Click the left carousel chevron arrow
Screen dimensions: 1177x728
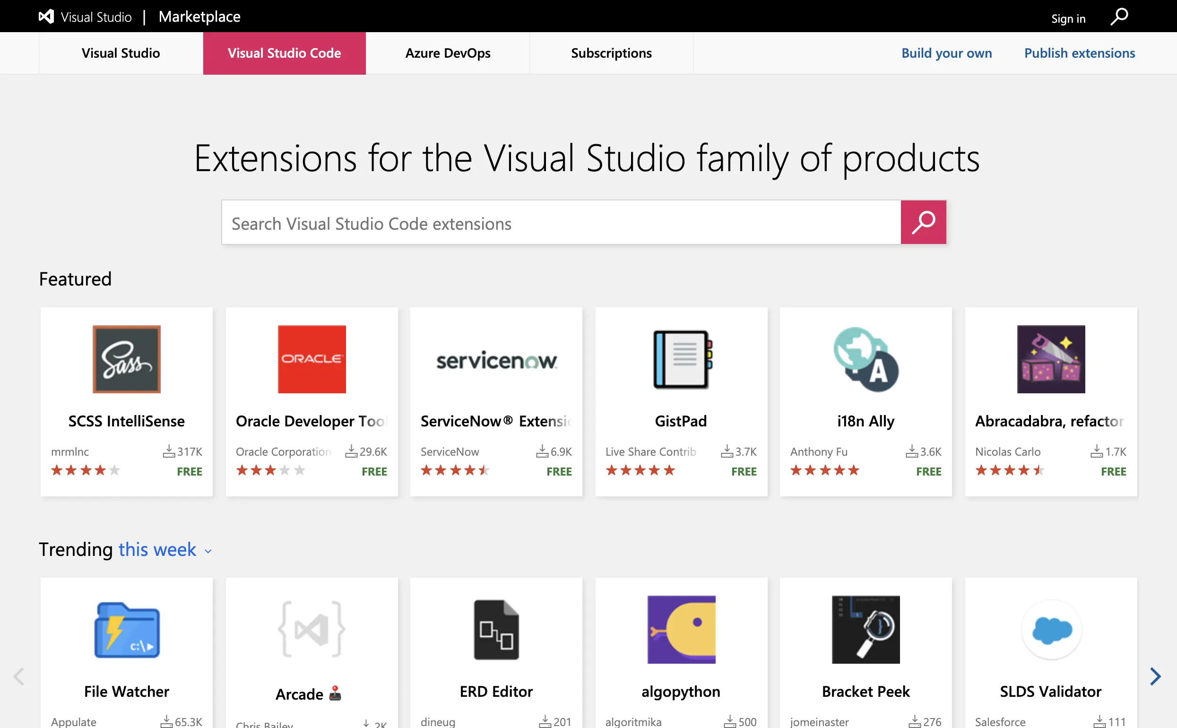(x=19, y=676)
